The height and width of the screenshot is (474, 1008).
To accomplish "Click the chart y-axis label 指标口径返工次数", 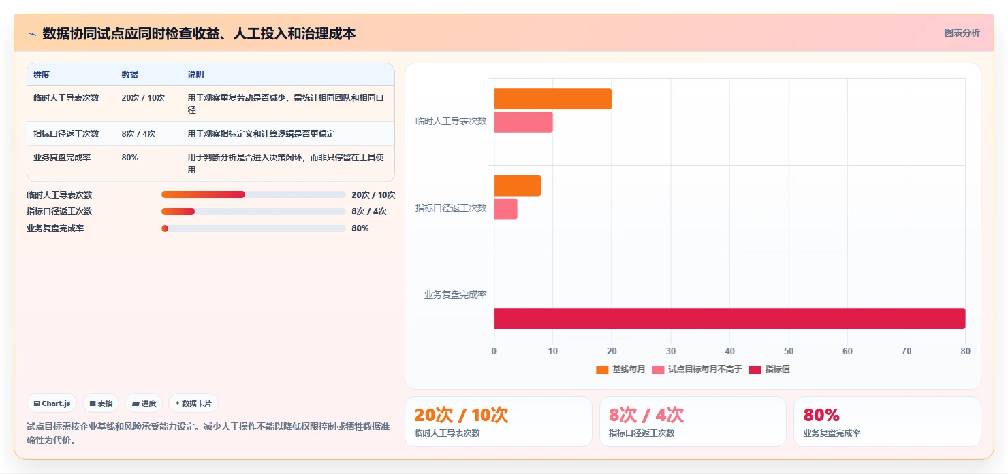I will tap(451, 208).
